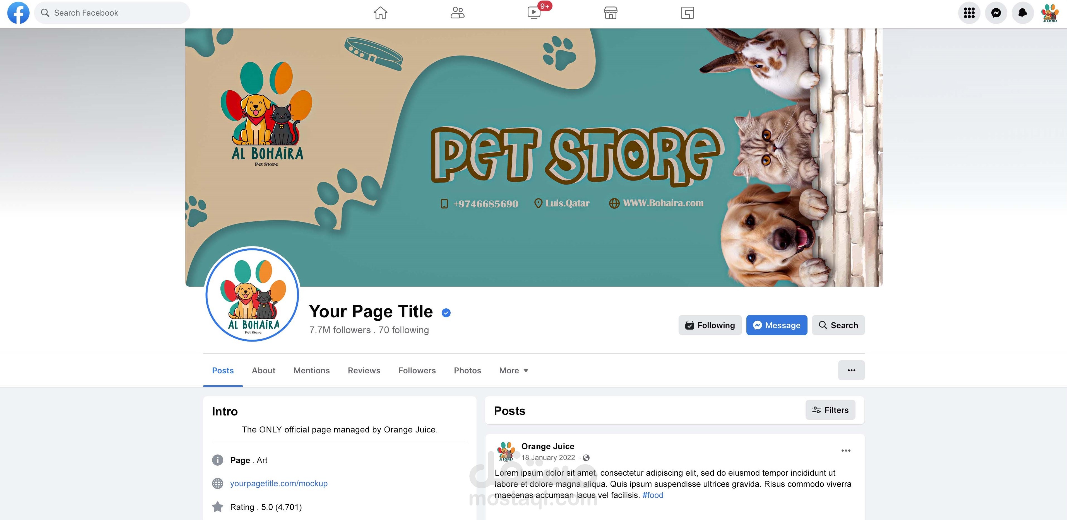Screen dimensions: 1067x520
Task: Open the page three-dot options menu
Action: click(x=851, y=370)
